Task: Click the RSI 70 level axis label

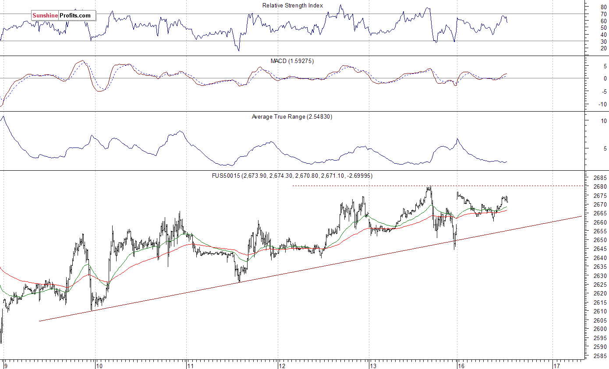Action: coord(604,14)
